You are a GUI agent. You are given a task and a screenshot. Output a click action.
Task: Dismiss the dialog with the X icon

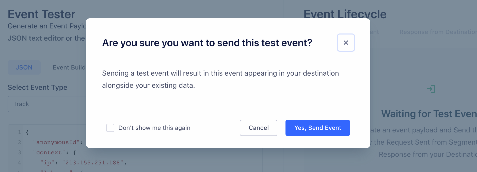346,43
